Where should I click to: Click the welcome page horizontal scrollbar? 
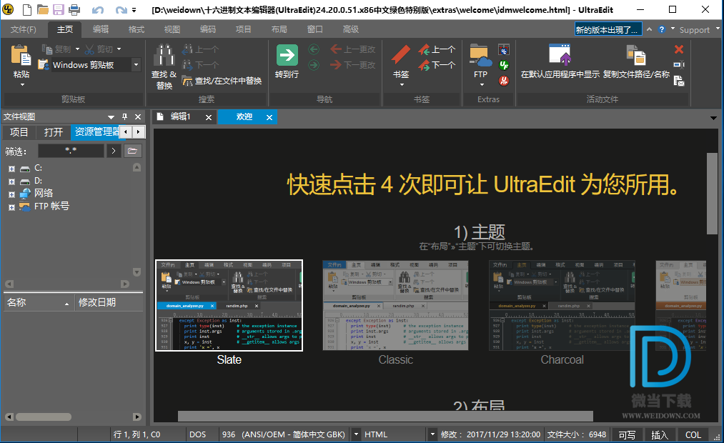385,417
